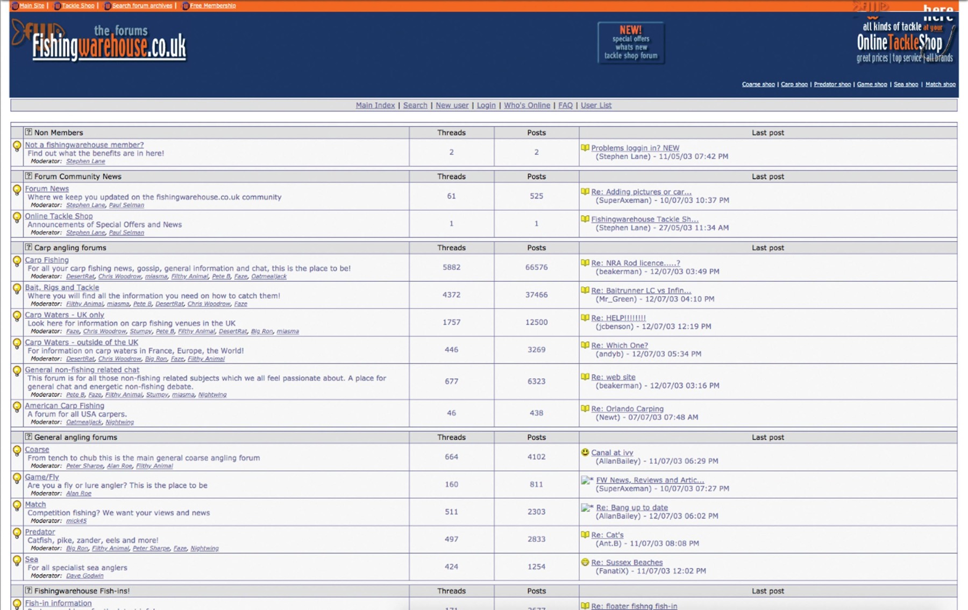Open the Sea shop link in header
Image resolution: width=968 pixels, height=610 pixels.
[906, 84]
